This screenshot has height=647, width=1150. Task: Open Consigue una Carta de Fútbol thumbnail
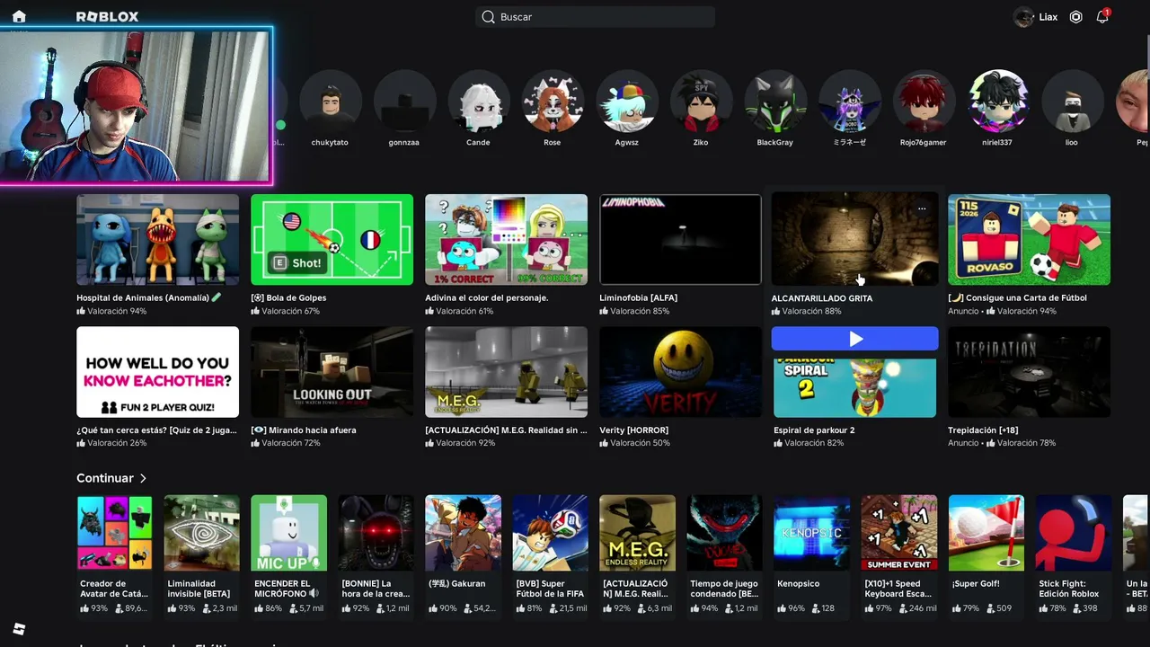pos(1029,240)
